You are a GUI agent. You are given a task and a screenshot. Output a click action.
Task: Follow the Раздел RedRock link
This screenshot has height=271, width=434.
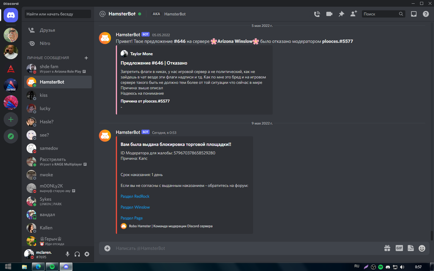[x=135, y=196]
